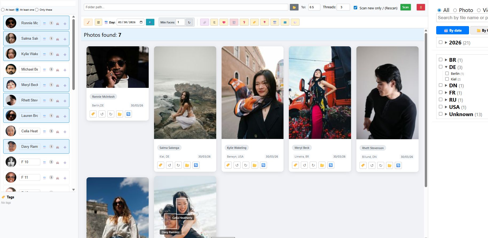Click the red map pin toolbar icon
This screenshot has height=238, width=488.
point(265,22)
